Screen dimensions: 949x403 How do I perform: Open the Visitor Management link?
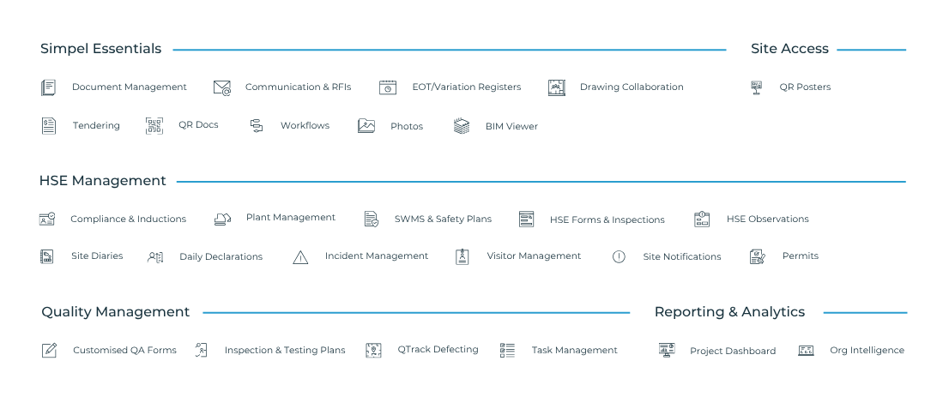coord(534,256)
